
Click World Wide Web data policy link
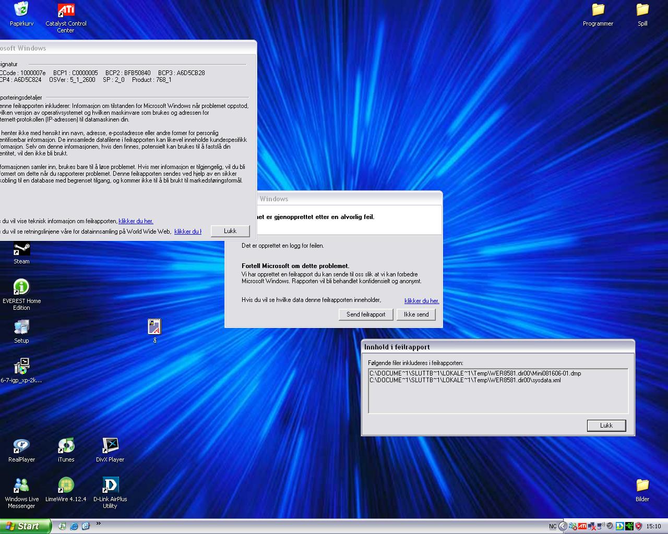188,232
